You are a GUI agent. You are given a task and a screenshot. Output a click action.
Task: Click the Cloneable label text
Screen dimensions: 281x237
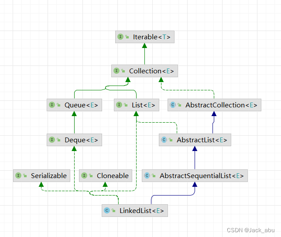click(113, 176)
